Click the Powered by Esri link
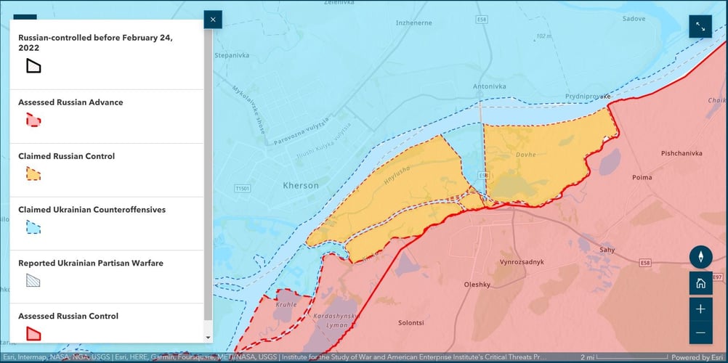 point(697,357)
